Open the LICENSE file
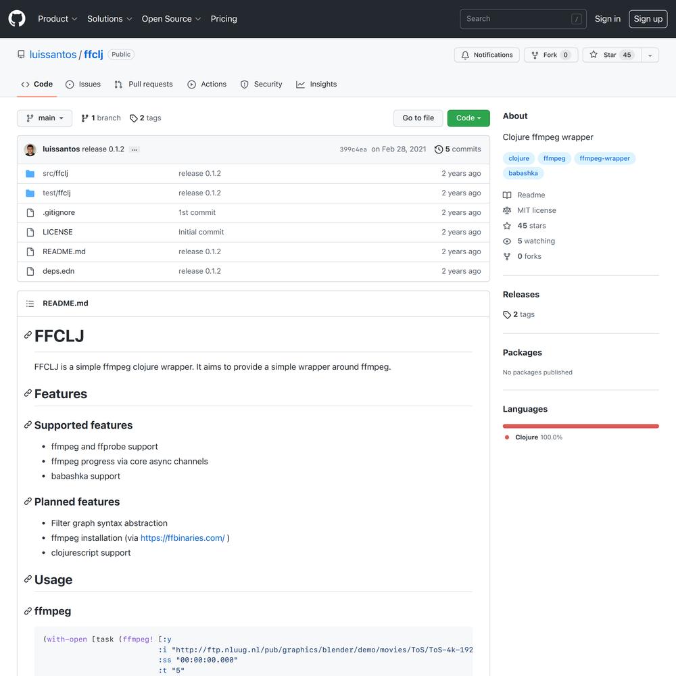676x676 pixels. pos(57,232)
